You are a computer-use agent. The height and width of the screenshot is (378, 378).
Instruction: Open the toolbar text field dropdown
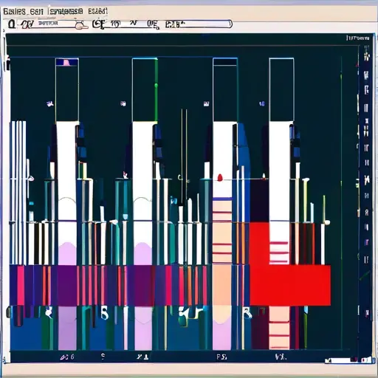tap(57, 24)
